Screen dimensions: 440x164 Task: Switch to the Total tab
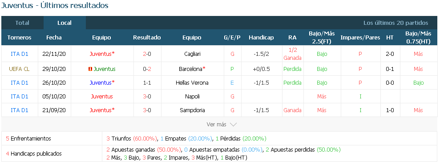click(x=22, y=23)
